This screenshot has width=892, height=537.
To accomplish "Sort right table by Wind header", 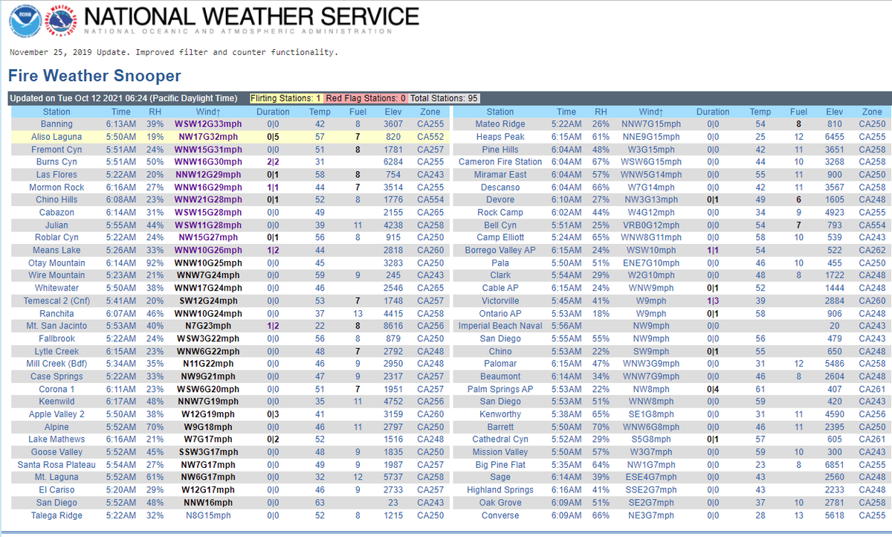I will tap(650, 112).
